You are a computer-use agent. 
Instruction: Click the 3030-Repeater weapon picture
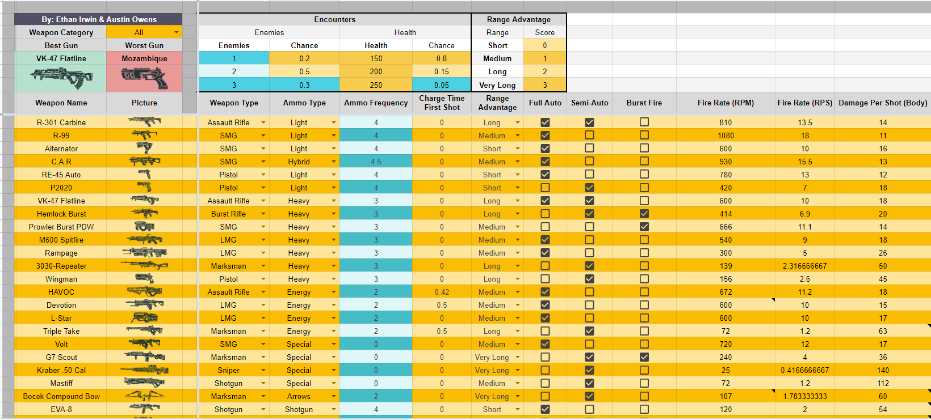144,265
